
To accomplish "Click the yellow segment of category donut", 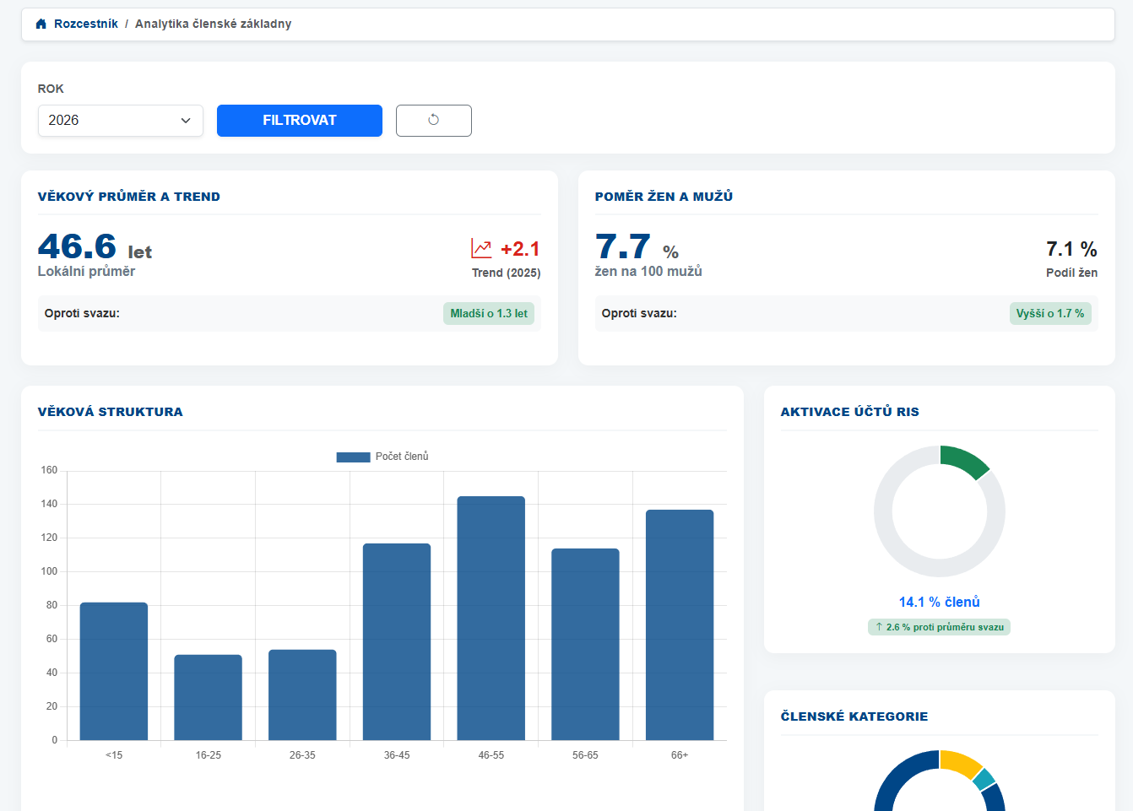I will pos(958,762).
